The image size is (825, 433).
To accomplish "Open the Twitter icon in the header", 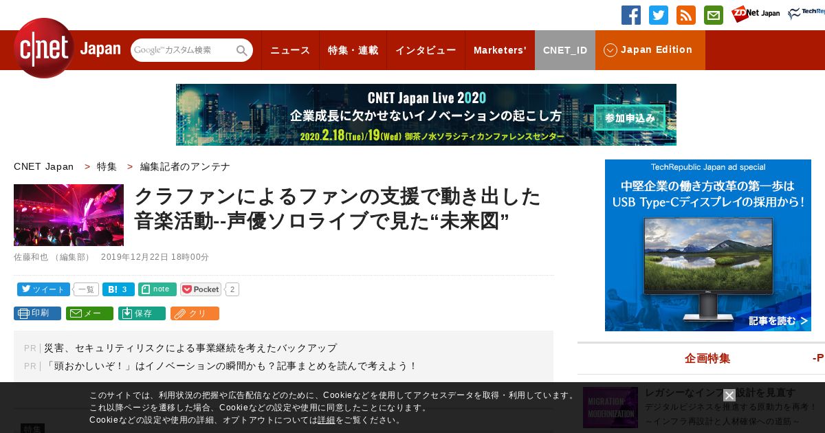I will click(659, 15).
